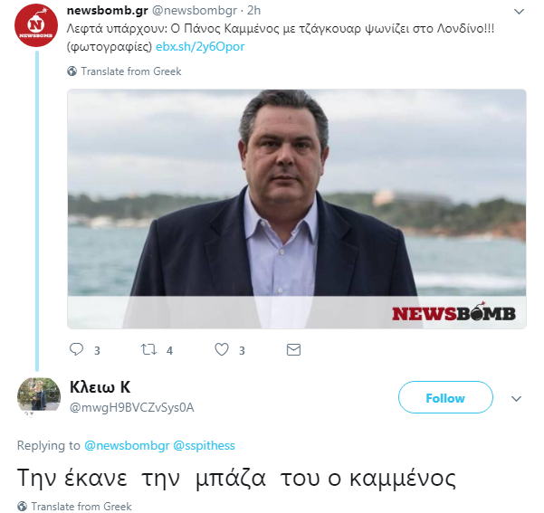Click the newsbomb.gr red avatar icon
Image resolution: width=544 pixels, height=513 pixels.
[x=36, y=25]
